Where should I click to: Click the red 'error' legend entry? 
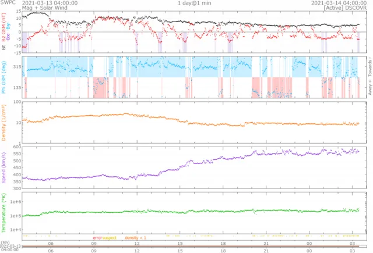tap(97, 237)
